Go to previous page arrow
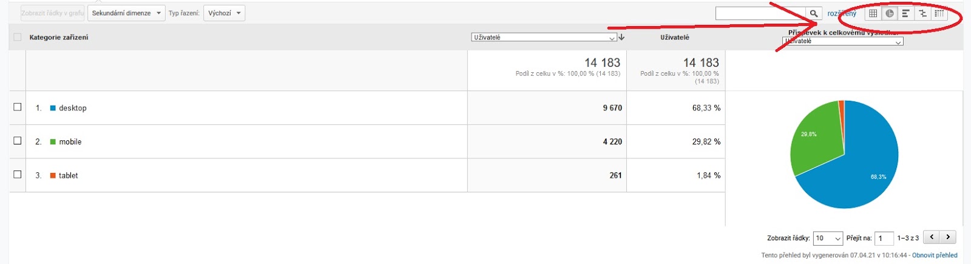This screenshot has width=971, height=264. click(932, 237)
